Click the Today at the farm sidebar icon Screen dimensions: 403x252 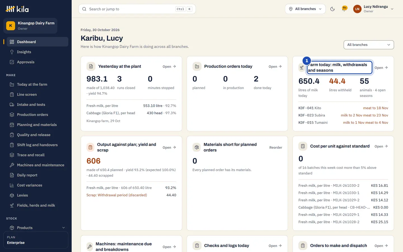12,84
